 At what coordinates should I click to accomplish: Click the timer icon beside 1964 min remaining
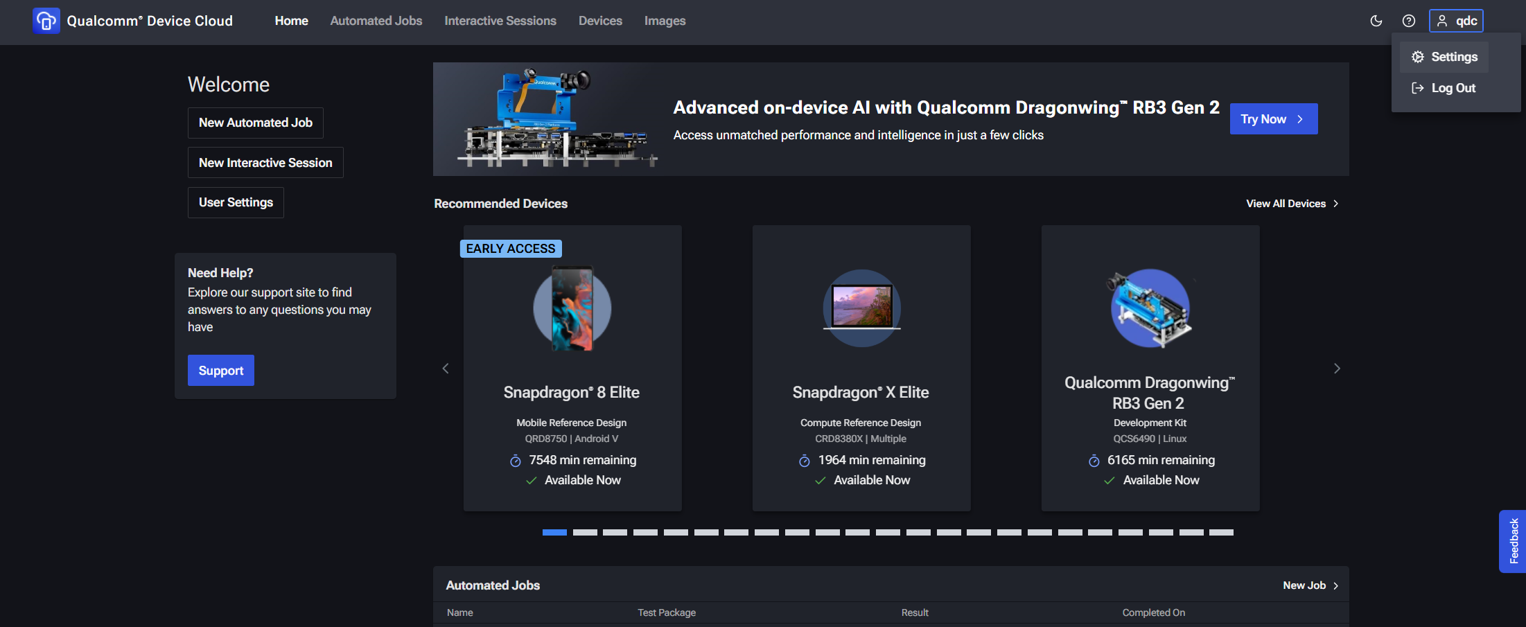click(x=805, y=461)
